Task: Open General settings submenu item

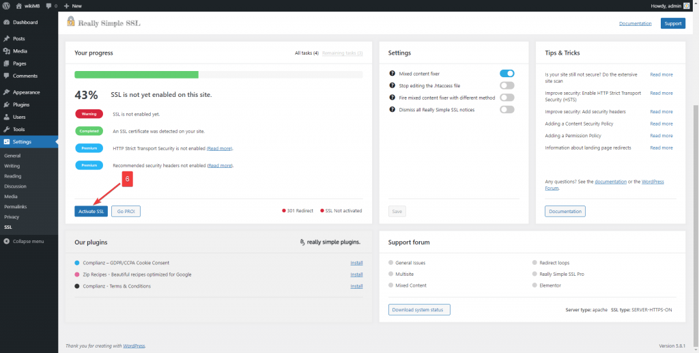Action: pyautogui.click(x=12, y=156)
